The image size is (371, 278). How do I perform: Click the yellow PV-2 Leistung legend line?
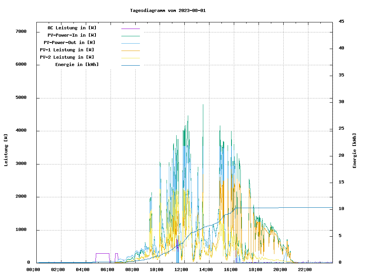pos(130,58)
